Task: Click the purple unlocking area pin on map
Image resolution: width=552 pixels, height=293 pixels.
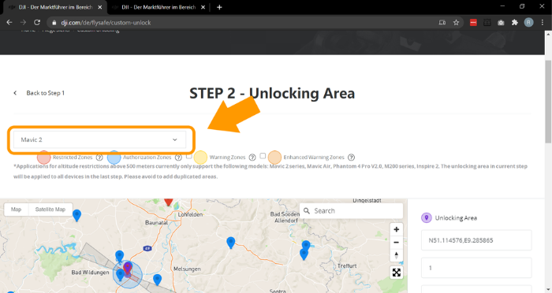Action: pyautogui.click(x=128, y=268)
